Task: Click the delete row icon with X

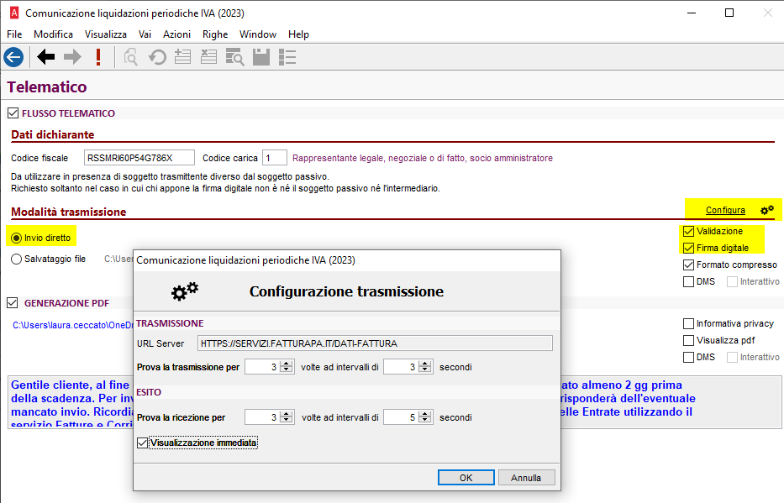Action: tap(208, 57)
